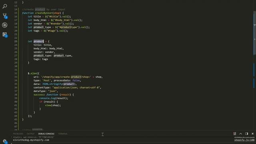Click the "application/json; charset=utf-8" string
The width and height of the screenshot is (256, 144).
click(76, 88)
